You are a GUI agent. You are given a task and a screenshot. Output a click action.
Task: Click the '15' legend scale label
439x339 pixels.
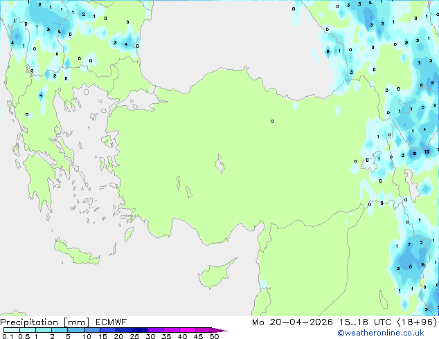[x=102, y=336]
